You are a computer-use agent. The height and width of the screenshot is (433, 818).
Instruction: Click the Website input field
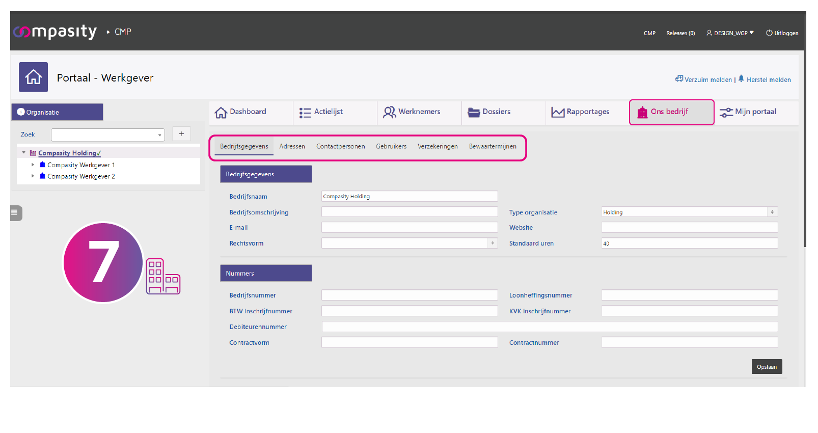690,227
